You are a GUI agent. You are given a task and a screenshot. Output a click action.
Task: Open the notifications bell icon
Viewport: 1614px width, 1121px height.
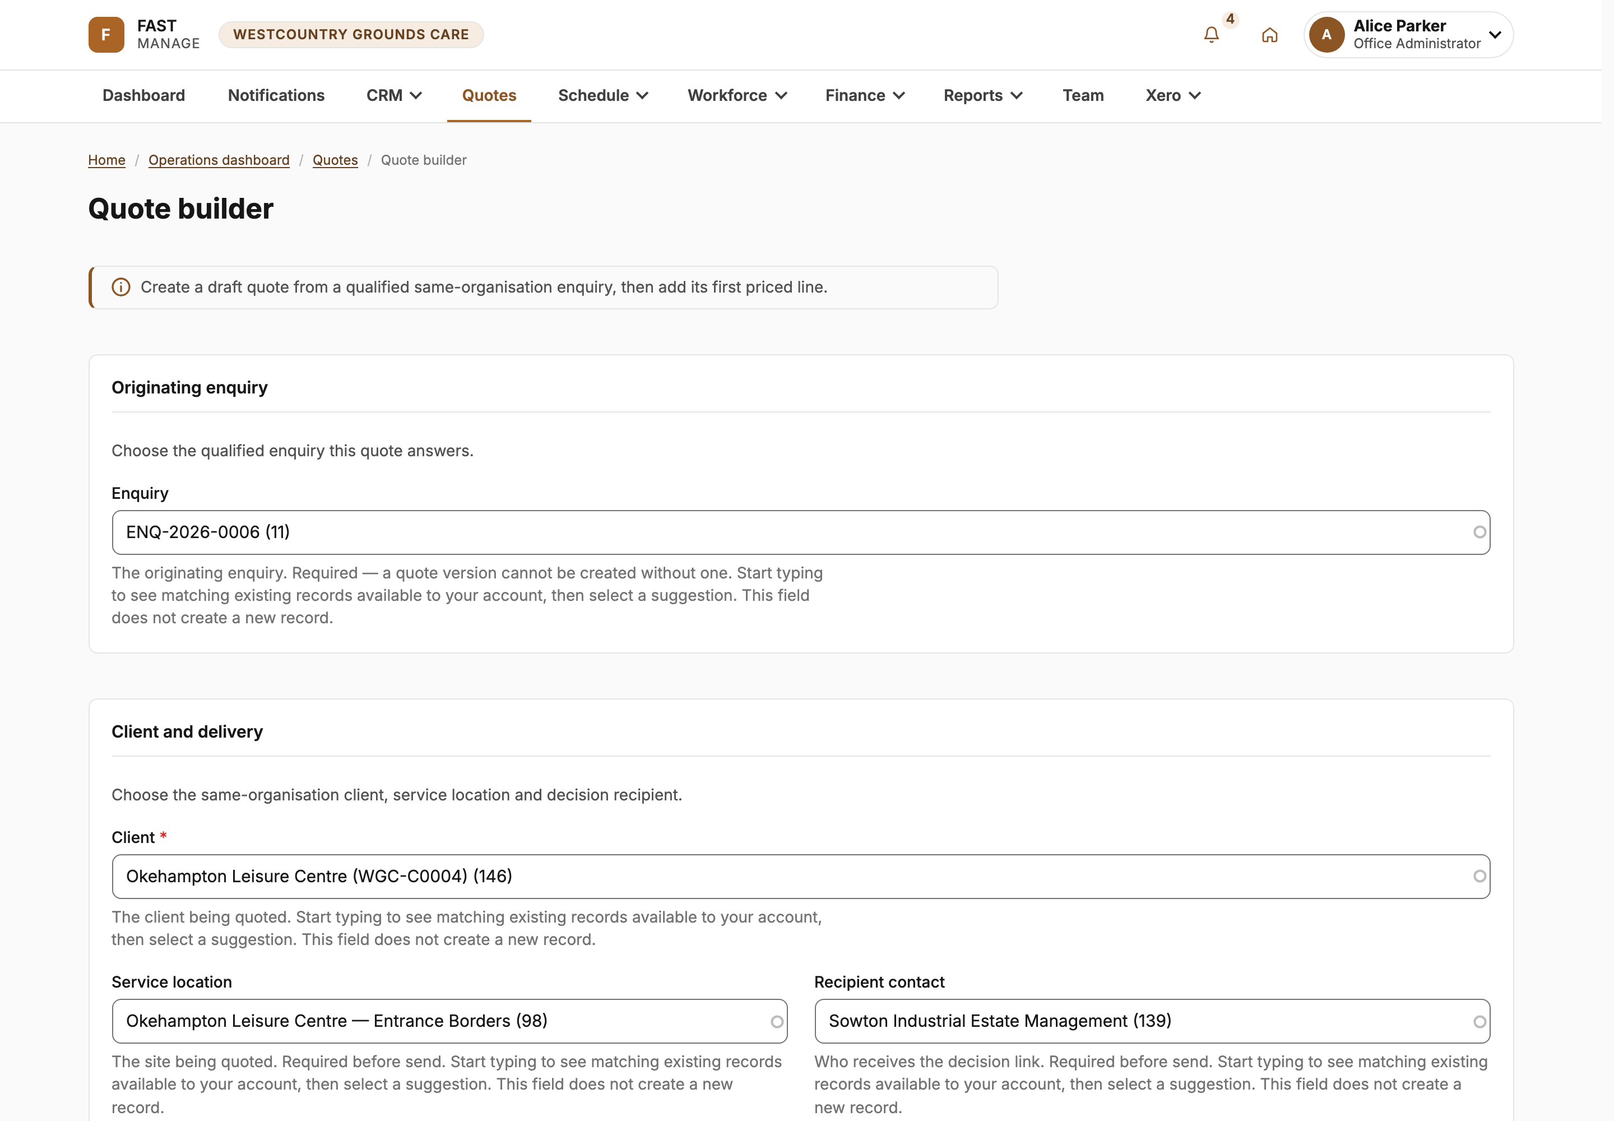click(x=1211, y=35)
